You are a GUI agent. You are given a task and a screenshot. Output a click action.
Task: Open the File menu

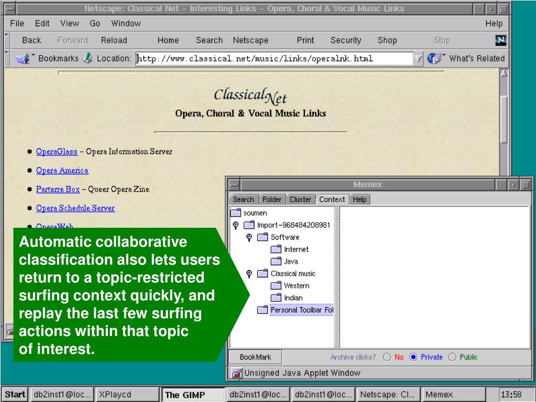[x=17, y=23]
